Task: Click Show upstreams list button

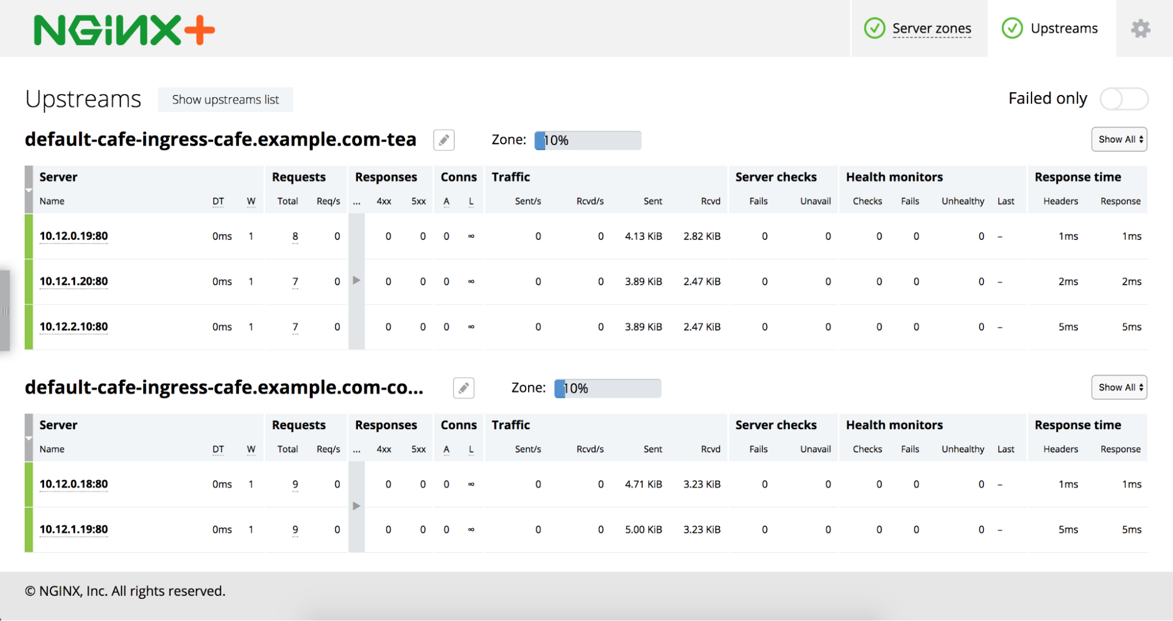Action: [x=225, y=100]
